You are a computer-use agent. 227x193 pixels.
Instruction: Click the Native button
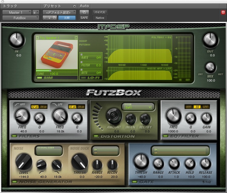point(100,18)
